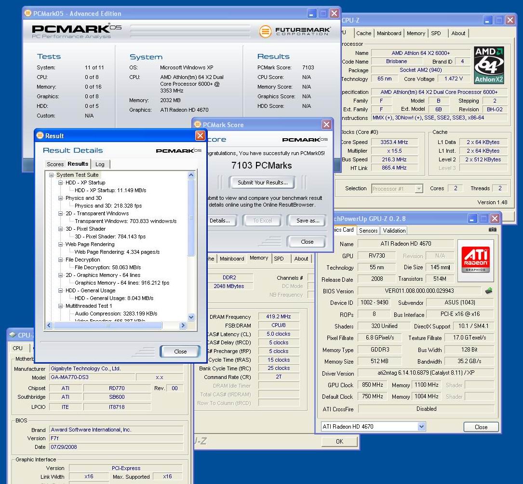Click the Save as... button
The height and width of the screenshot is (484, 523).
point(308,221)
